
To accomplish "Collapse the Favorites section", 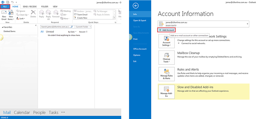I will click(x=2, y=27).
